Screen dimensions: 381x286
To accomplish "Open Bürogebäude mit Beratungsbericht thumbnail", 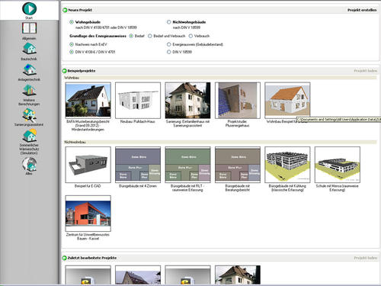I will (238, 165).
